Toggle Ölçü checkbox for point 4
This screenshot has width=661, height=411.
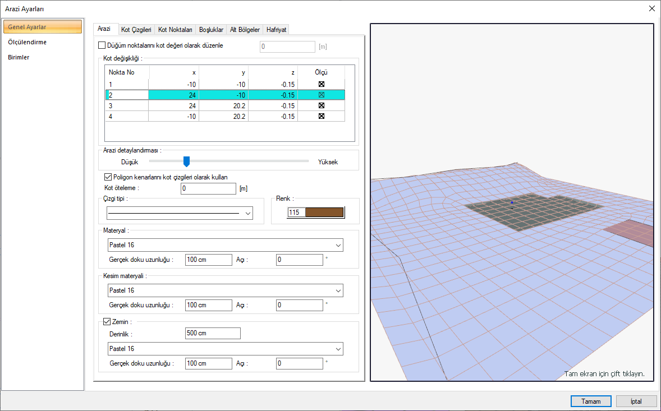(322, 116)
